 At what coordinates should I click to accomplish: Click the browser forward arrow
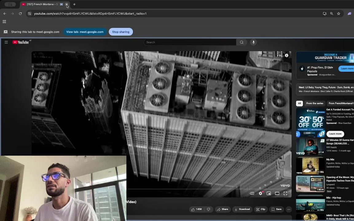click(12, 14)
